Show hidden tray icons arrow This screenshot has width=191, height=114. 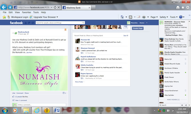154,111
